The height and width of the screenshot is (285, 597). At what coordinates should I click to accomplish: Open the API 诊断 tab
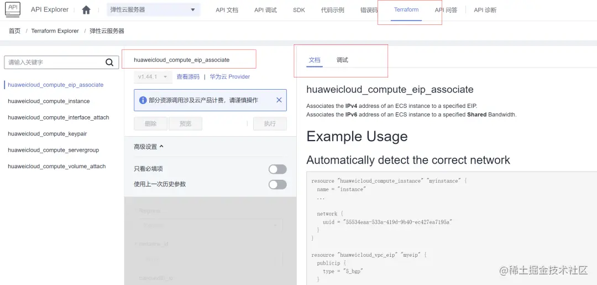(485, 11)
